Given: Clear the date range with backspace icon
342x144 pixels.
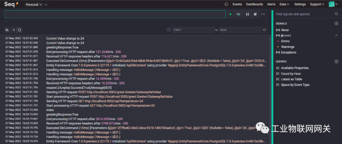Looking at the screenshot, I should click(264, 30).
